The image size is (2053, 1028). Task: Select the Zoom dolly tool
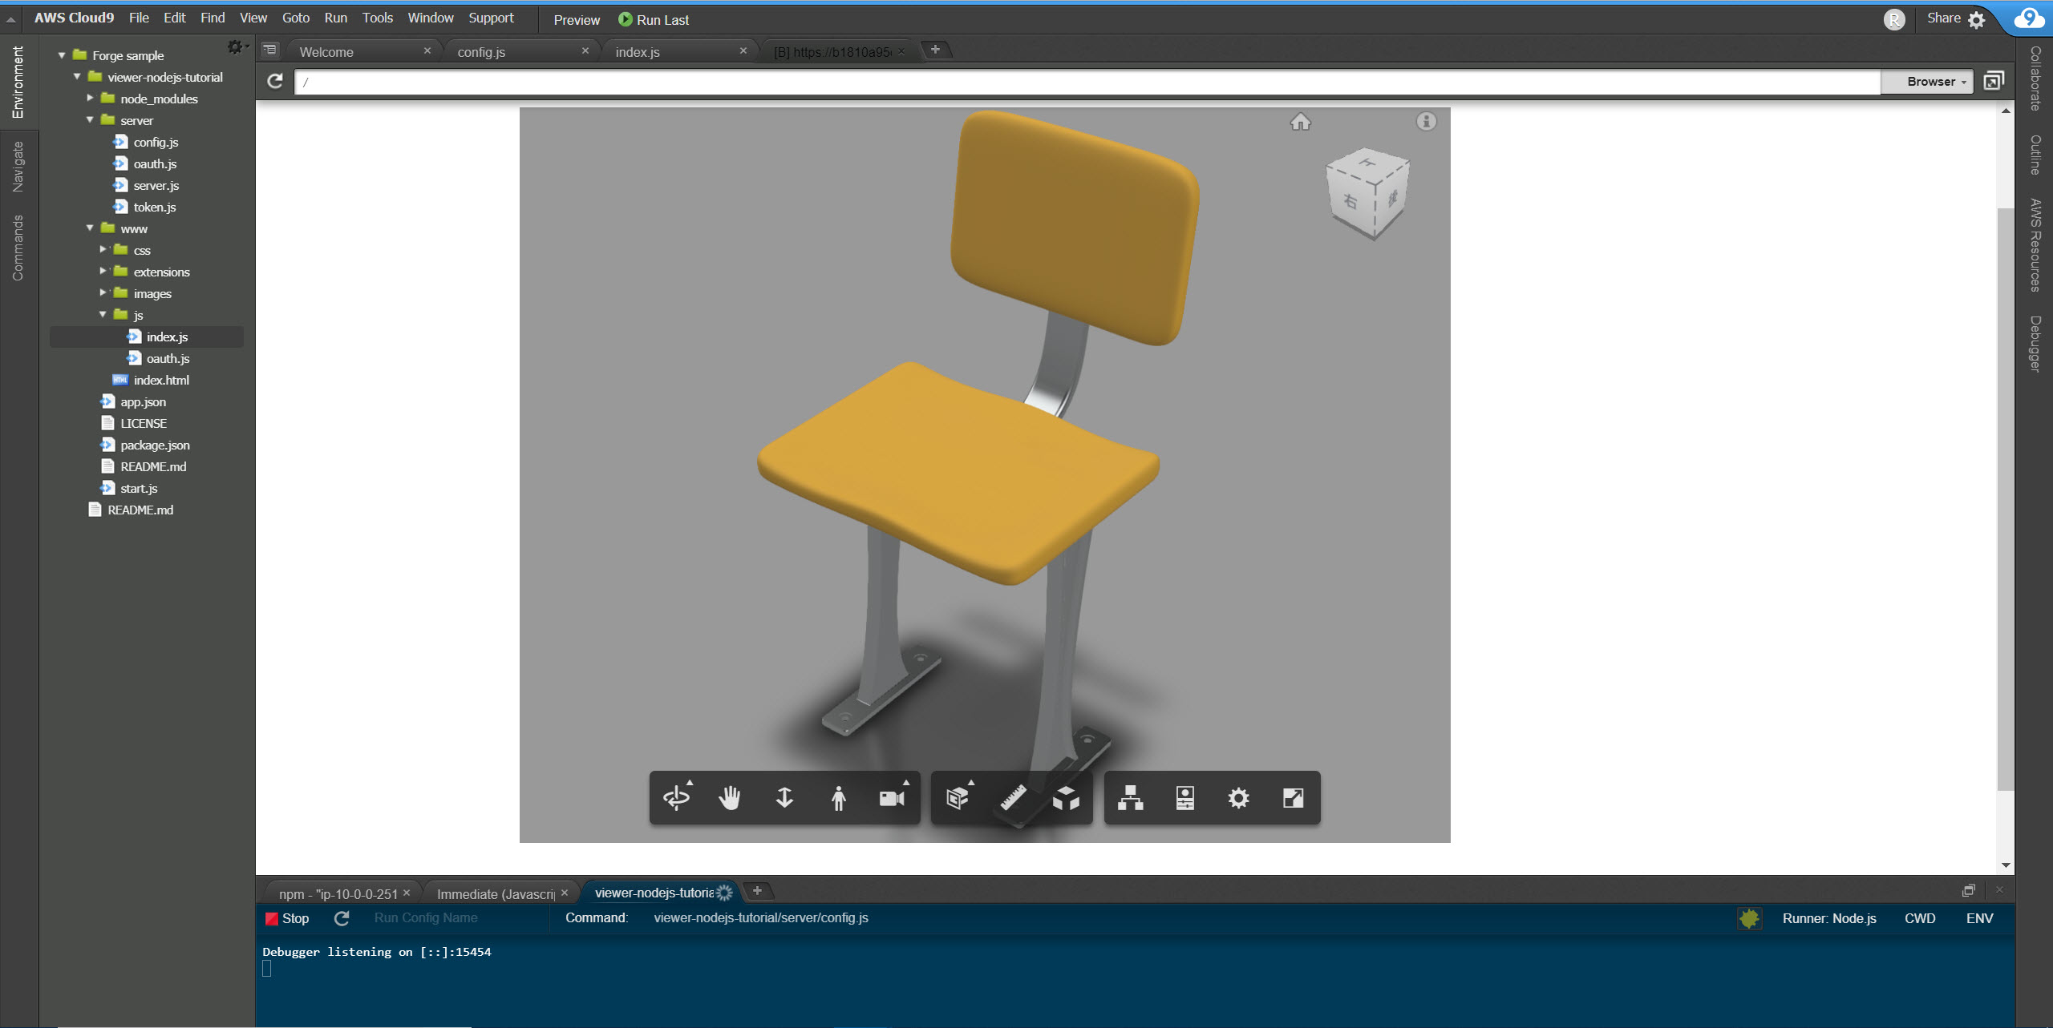[784, 797]
